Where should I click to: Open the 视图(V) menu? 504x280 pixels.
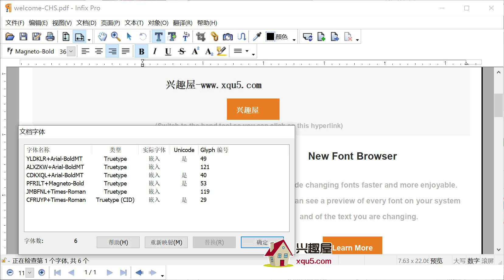coord(62,23)
